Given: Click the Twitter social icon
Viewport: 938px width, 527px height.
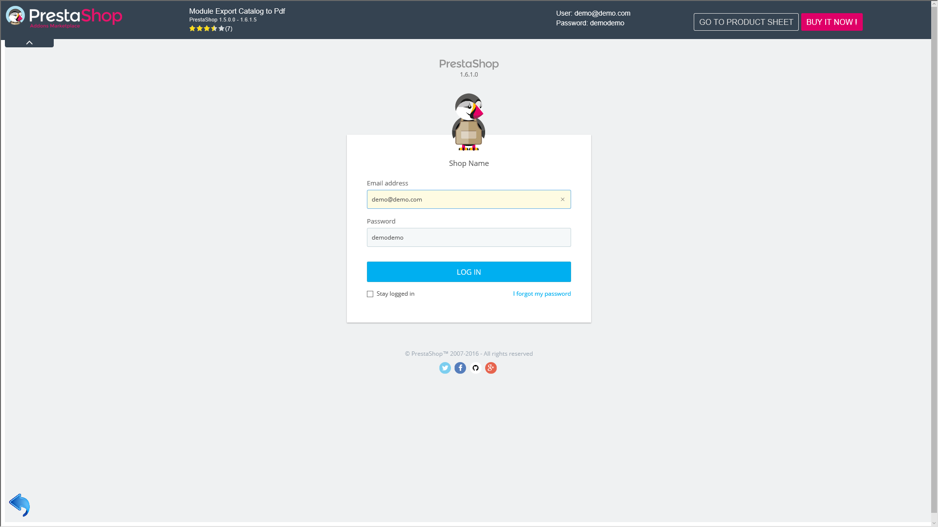Looking at the screenshot, I should pos(445,368).
